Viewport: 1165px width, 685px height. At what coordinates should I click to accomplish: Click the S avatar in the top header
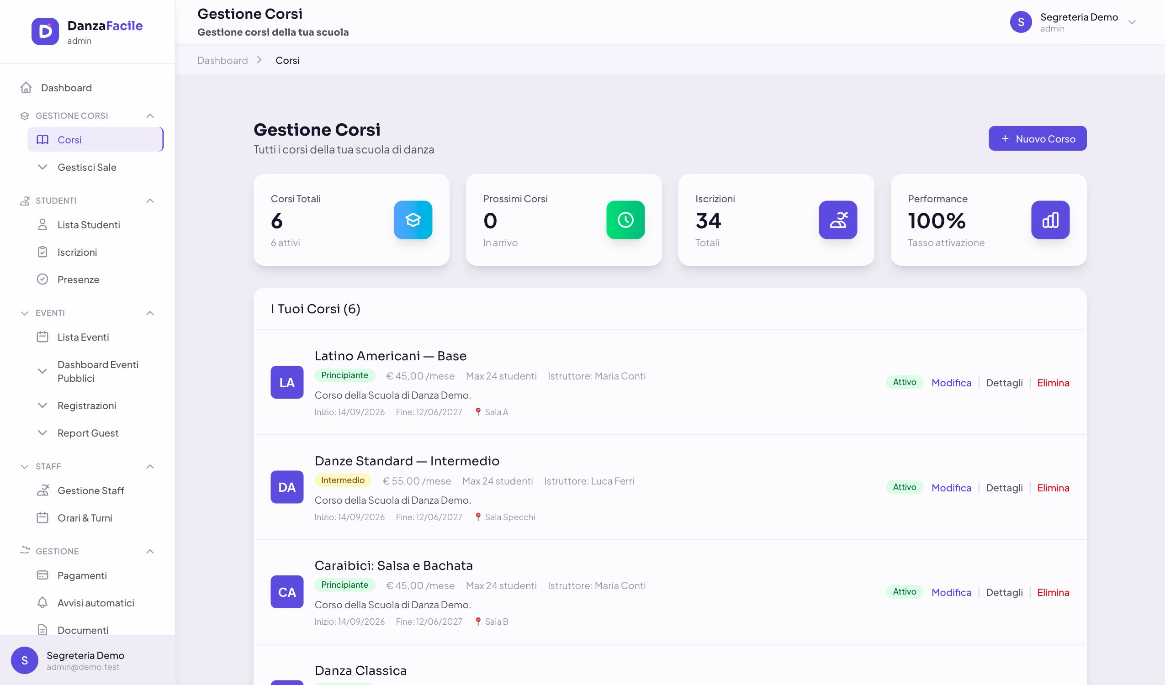tap(1021, 22)
